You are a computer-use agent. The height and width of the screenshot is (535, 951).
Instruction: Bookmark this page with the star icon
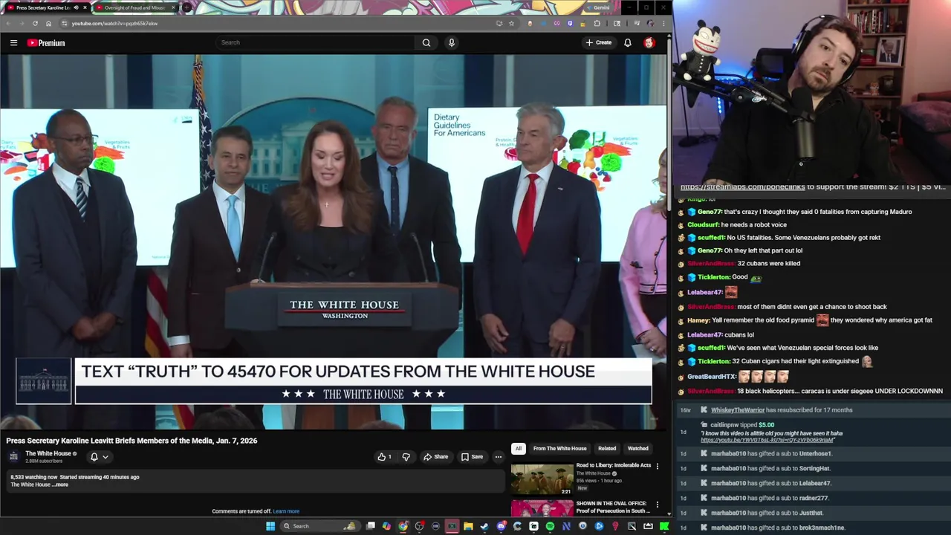coord(511,23)
